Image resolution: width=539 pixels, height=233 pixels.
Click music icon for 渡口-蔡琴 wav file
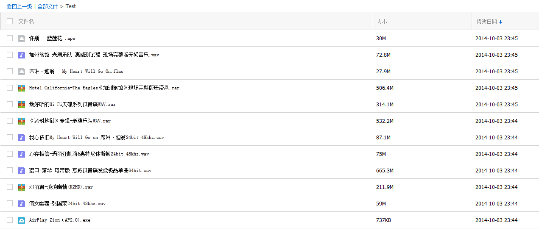pyautogui.click(x=22, y=171)
